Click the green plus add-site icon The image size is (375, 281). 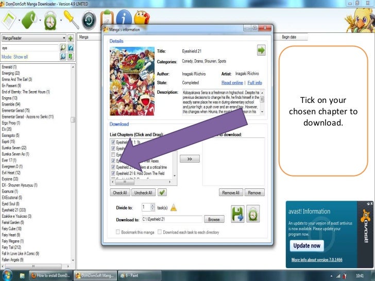click(71, 38)
